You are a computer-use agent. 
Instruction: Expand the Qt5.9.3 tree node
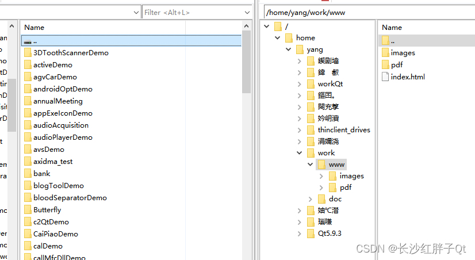tap(299, 234)
